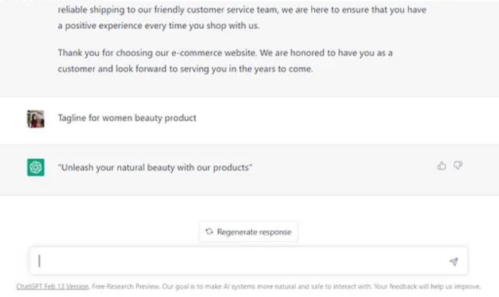The height and width of the screenshot is (297, 499).
Task: Click the Regenerate response button label
Action: click(x=253, y=232)
